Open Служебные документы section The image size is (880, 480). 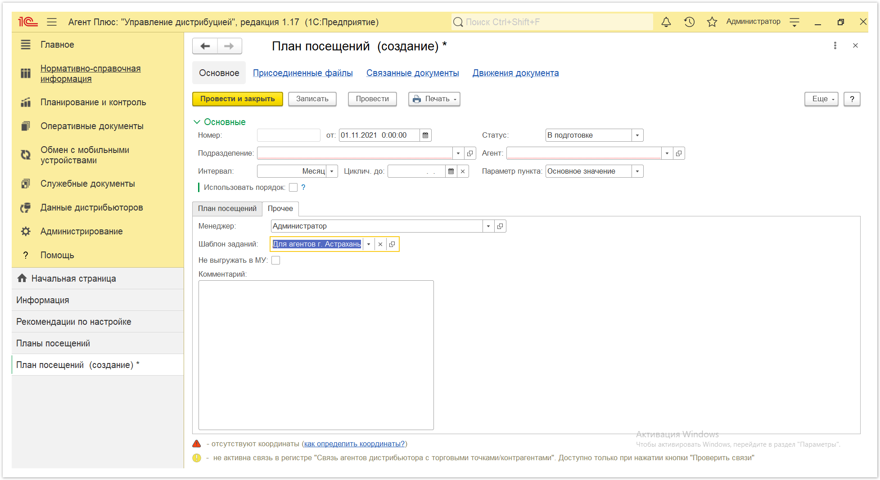click(x=88, y=184)
